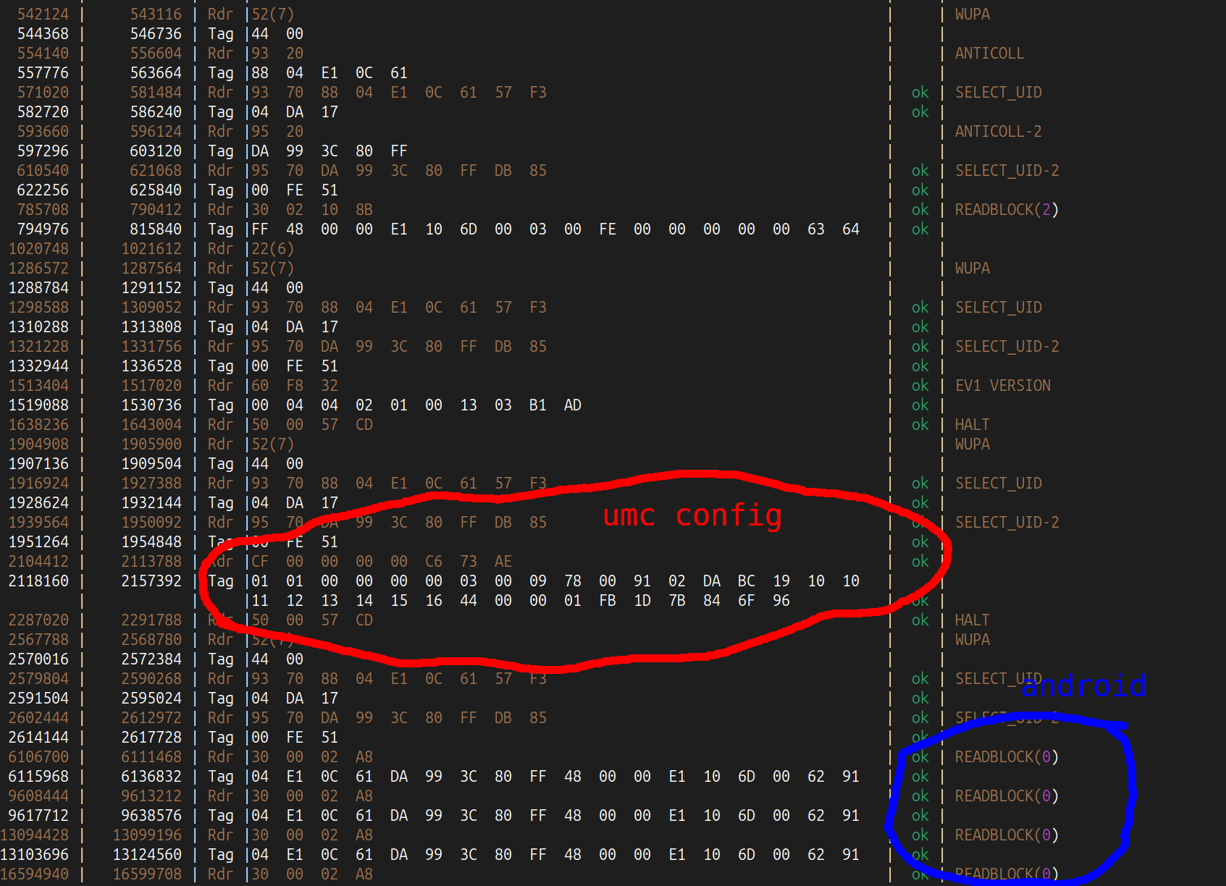
Task: Select the 22(6) reader command
Action: 273,249
